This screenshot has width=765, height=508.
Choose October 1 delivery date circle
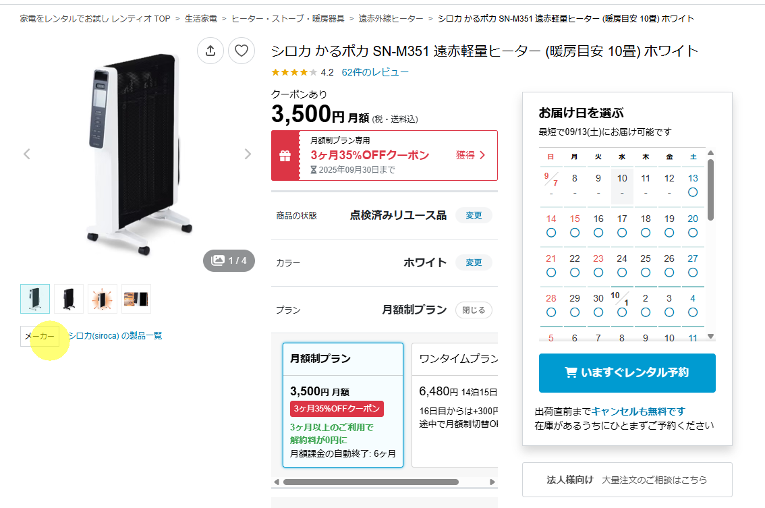(x=622, y=312)
